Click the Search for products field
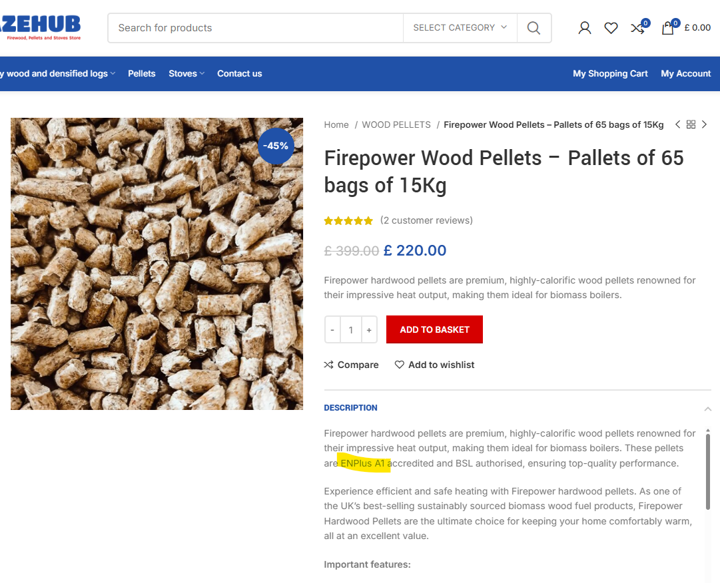The image size is (720, 583). pos(256,28)
